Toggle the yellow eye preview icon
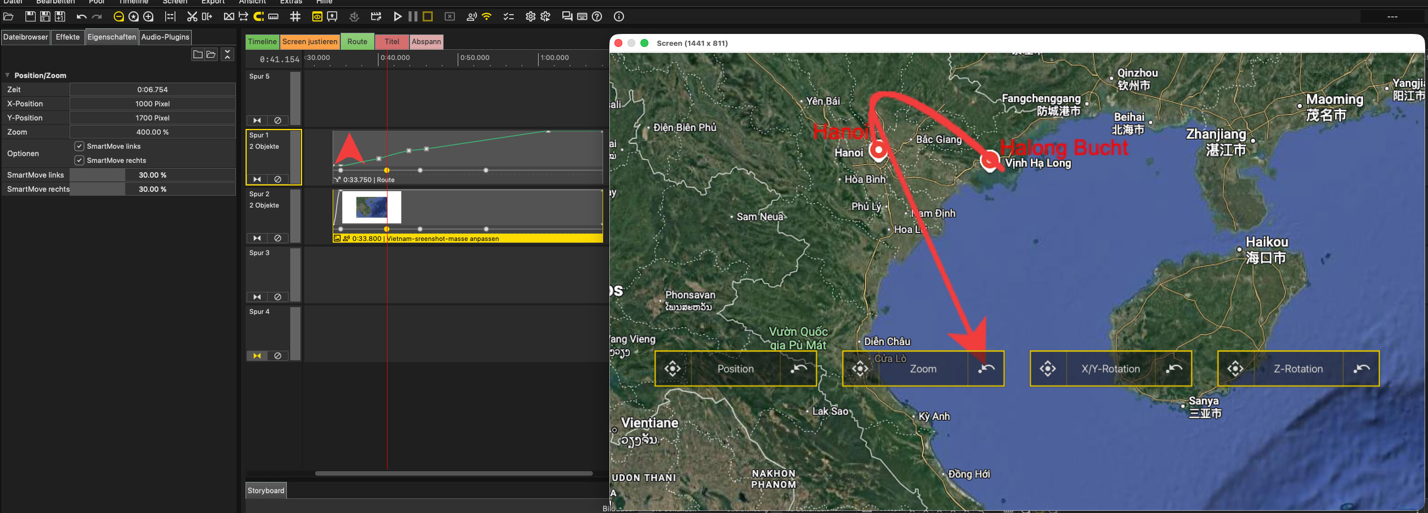 coord(317,16)
